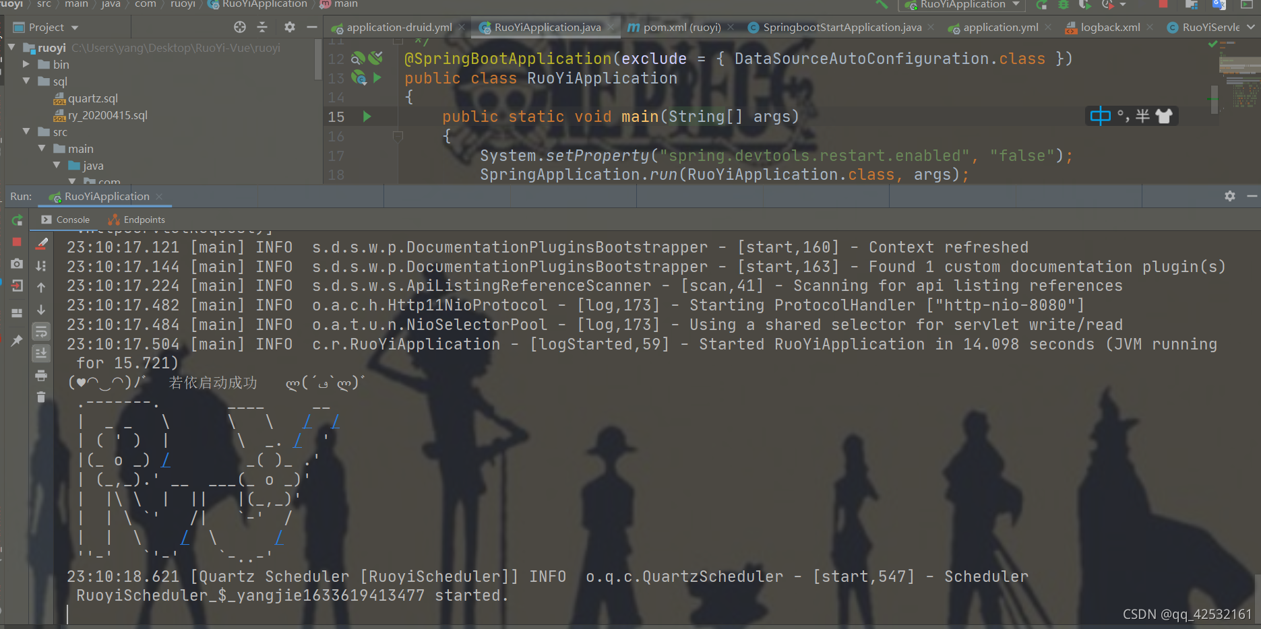
Task: Click rerun icon in top toolbar
Action: tap(1042, 4)
